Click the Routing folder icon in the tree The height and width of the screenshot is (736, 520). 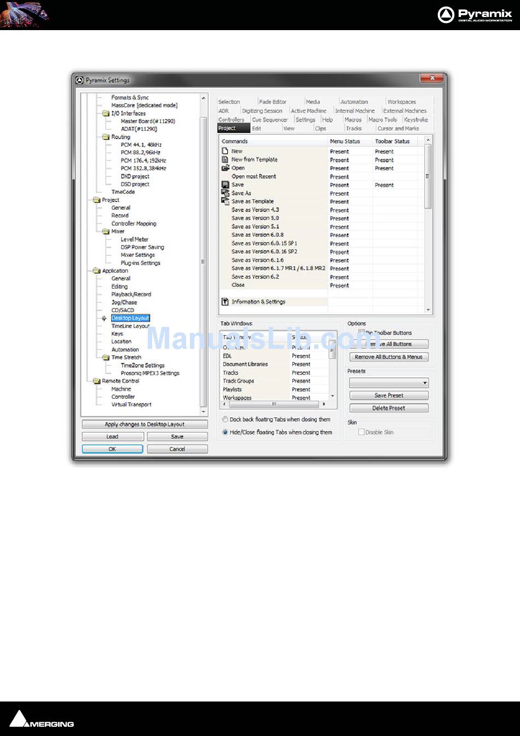point(106,137)
